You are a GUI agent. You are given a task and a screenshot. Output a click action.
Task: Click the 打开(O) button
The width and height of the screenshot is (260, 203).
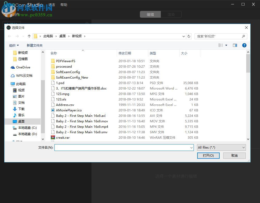tap(208, 155)
